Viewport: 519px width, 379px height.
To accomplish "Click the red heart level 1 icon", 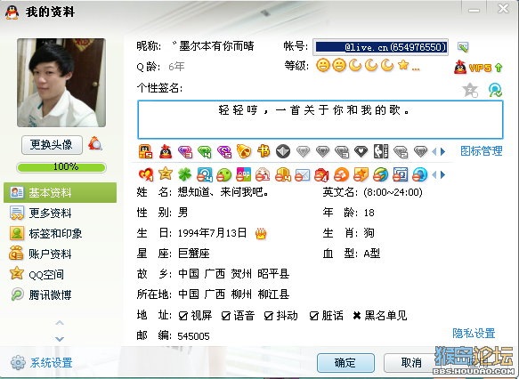I will (146, 174).
